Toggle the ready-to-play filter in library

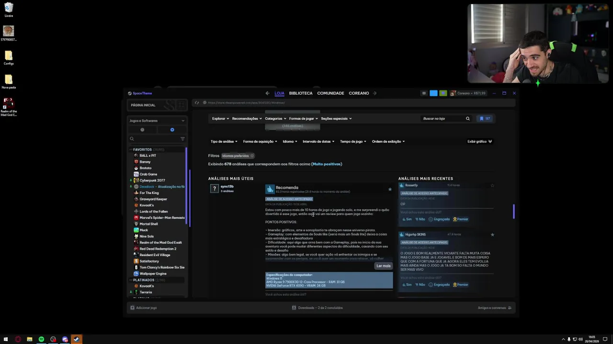[172, 129]
